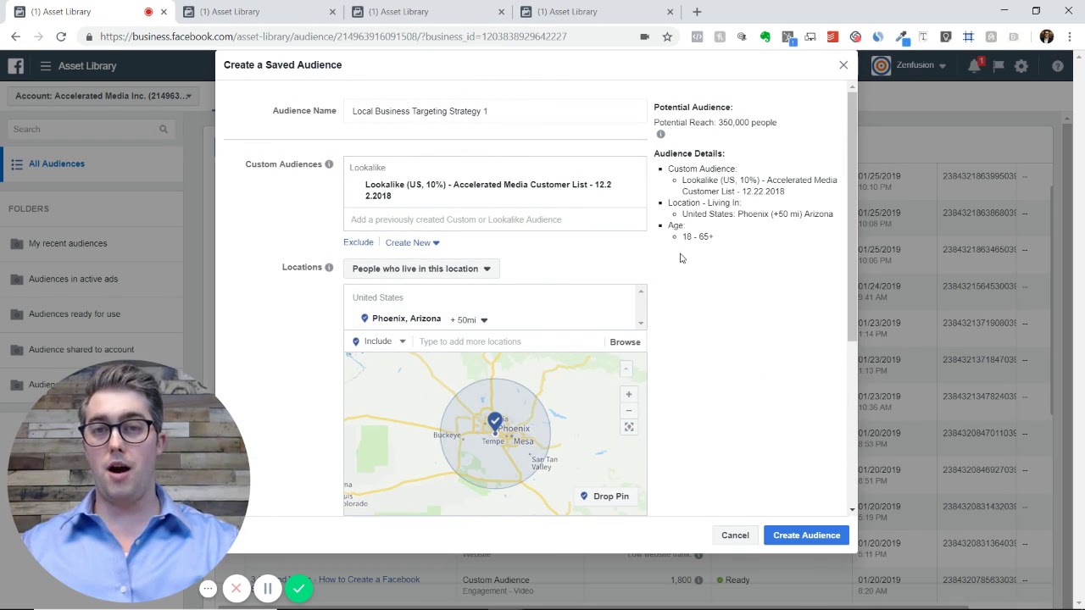This screenshot has height=610, width=1085.
Task: Open a new browser tab
Action: (x=697, y=12)
